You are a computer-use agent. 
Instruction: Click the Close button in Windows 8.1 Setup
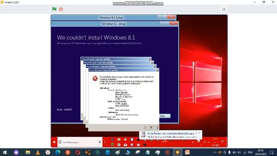pos(164,116)
